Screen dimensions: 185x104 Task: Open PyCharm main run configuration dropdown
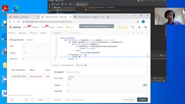click(x=142, y=1)
